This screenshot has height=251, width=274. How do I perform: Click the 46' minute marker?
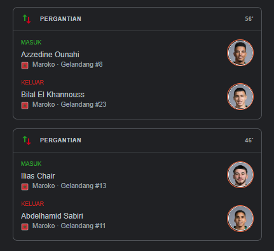click(249, 140)
